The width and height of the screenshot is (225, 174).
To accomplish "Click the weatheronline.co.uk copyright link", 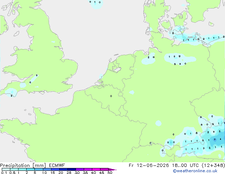I will click(195, 171).
